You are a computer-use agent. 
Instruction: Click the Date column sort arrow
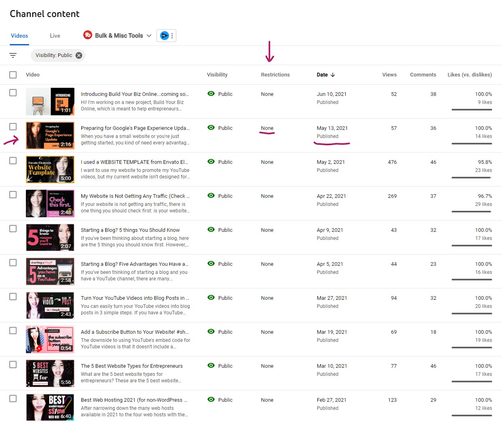point(333,74)
